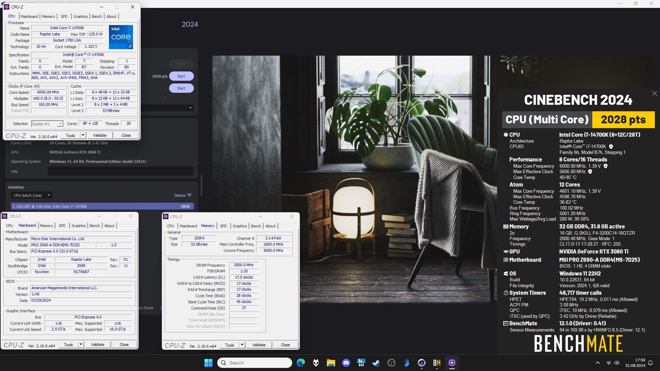660x371 pixels.
Task: Open the Mainboard tab in the top CPU-Z window
Action: pyautogui.click(x=29, y=16)
